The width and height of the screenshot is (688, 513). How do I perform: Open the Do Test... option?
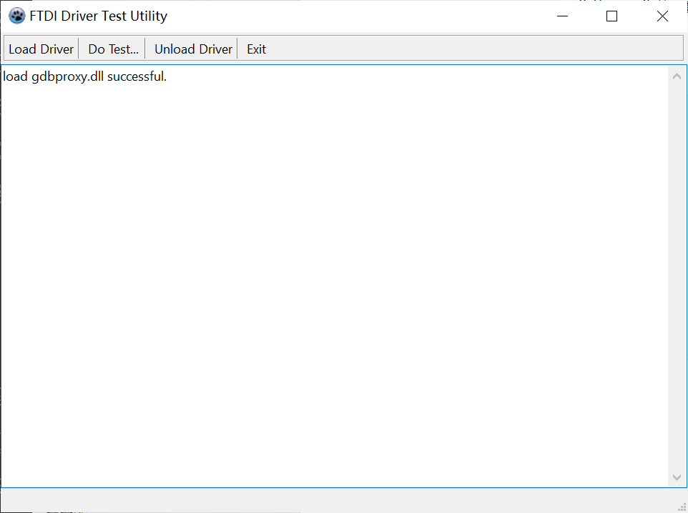[x=113, y=49]
